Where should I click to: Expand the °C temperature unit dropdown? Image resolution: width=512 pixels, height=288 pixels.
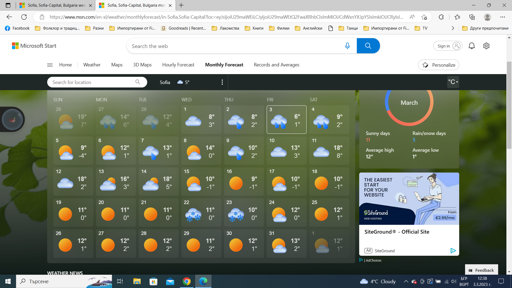(453, 82)
